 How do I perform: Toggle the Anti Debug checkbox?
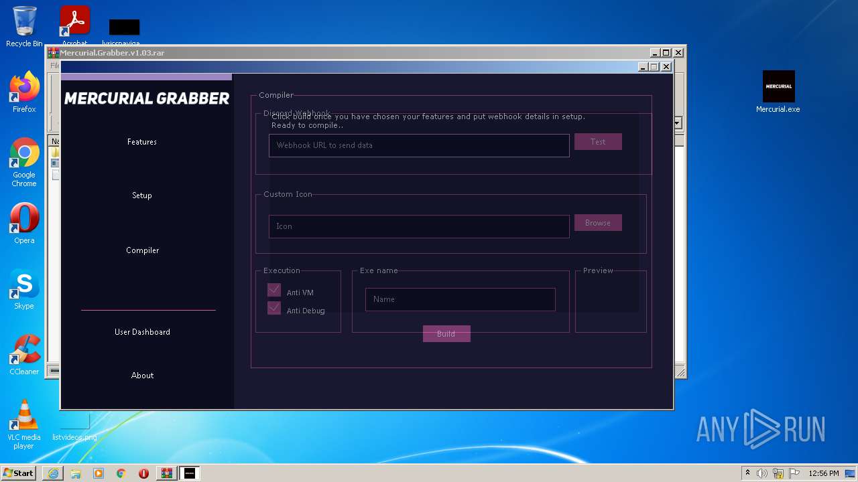click(x=273, y=308)
